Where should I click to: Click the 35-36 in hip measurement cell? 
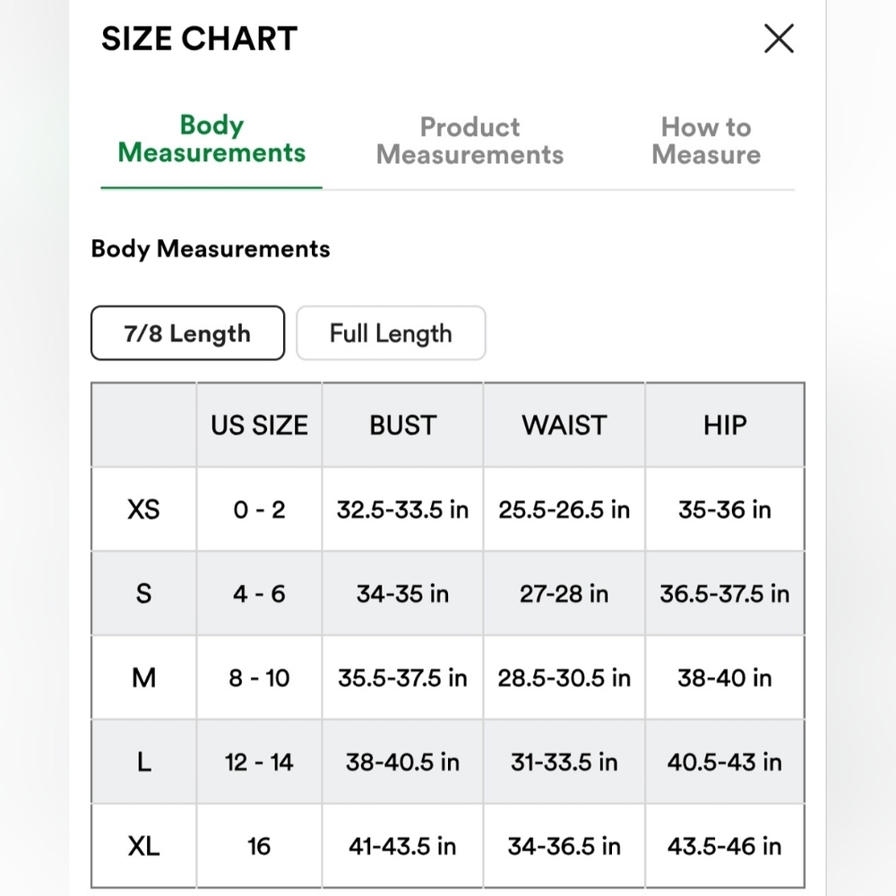point(724,509)
